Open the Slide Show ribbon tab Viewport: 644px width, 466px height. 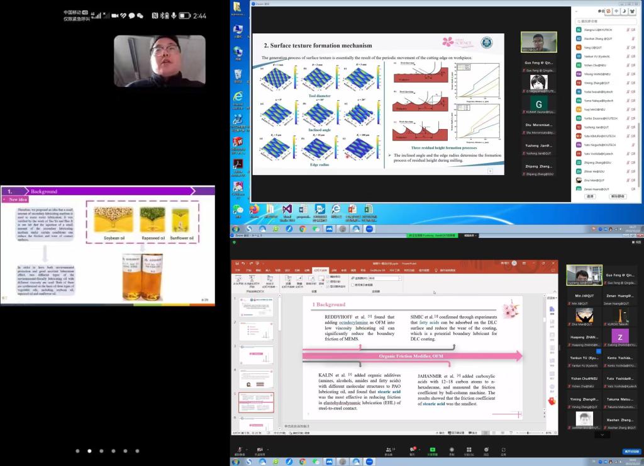[319, 270]
